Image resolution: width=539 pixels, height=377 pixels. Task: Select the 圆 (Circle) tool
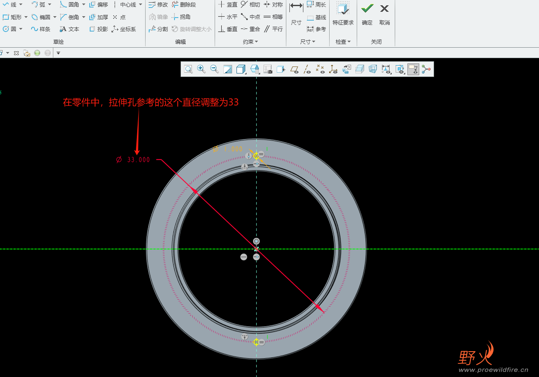click(x=10, y=29)
